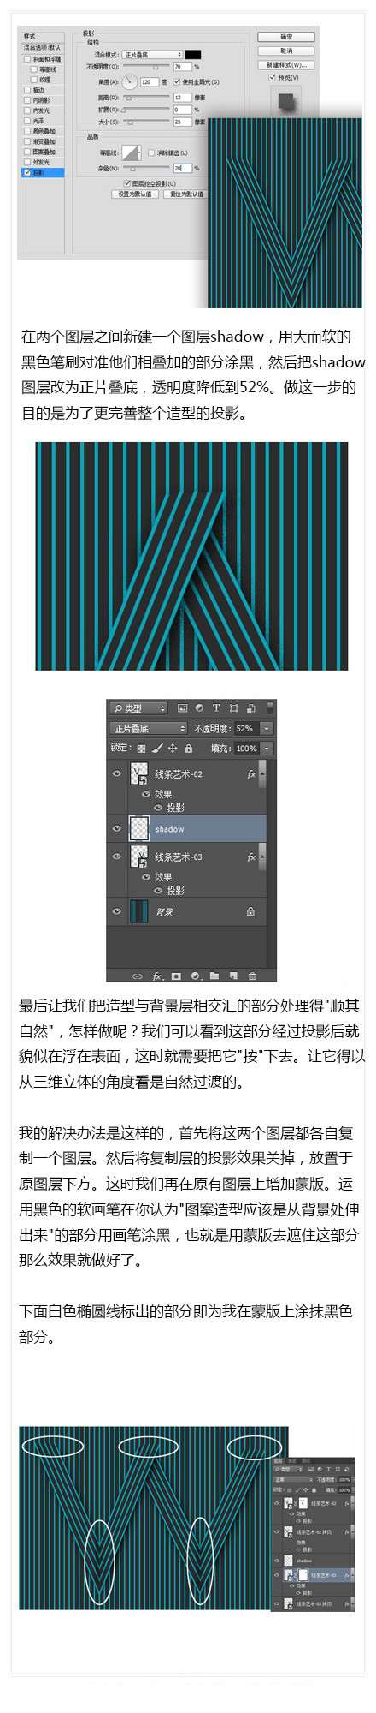376x1713 pixels.
Task: Hide the shadow layer via eye icon
Action: (x=117, y=828)
